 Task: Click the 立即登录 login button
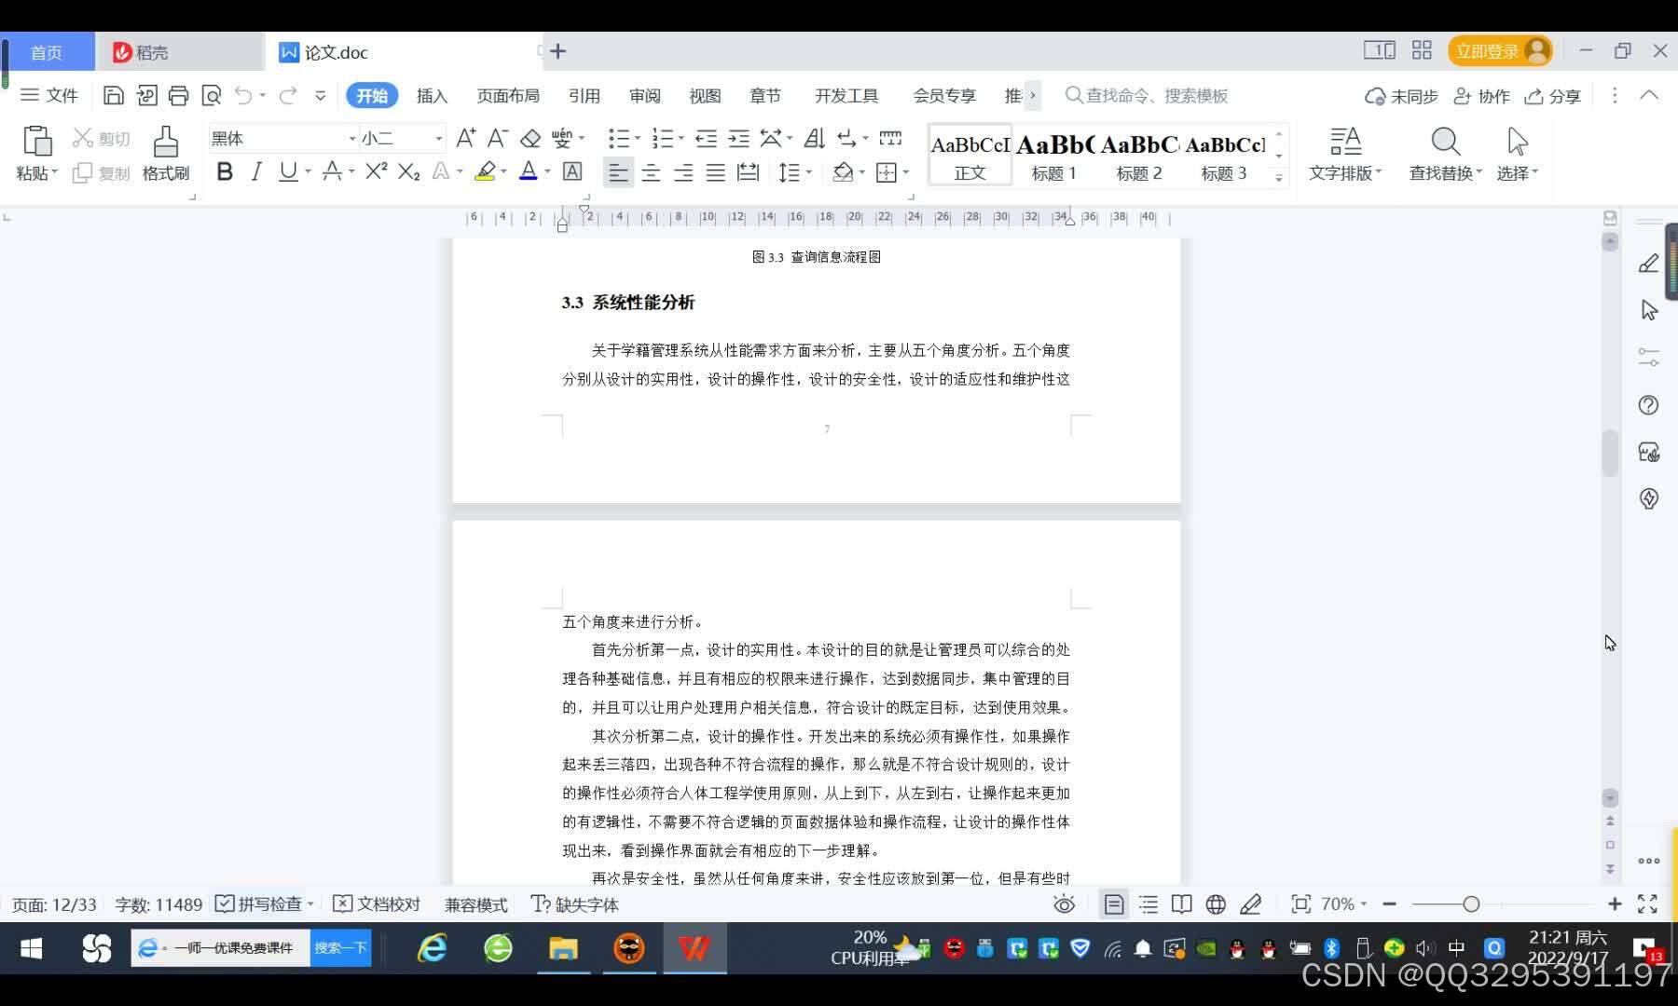point(1499,51)
